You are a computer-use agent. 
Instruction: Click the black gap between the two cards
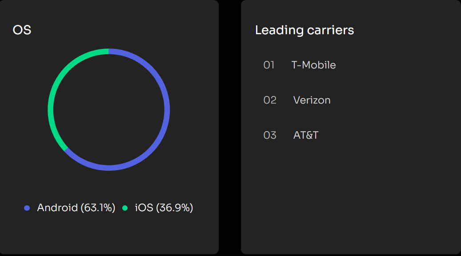[230, 128]
